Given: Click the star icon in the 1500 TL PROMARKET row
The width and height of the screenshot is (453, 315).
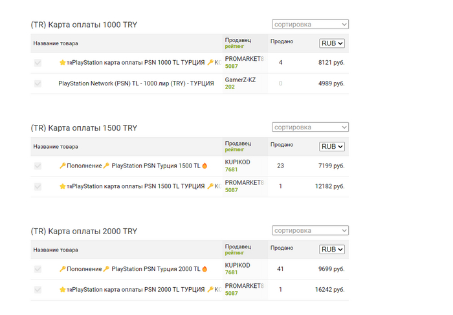Looking at the screenshot, I should pyautogui.click(x=63, y=186).
